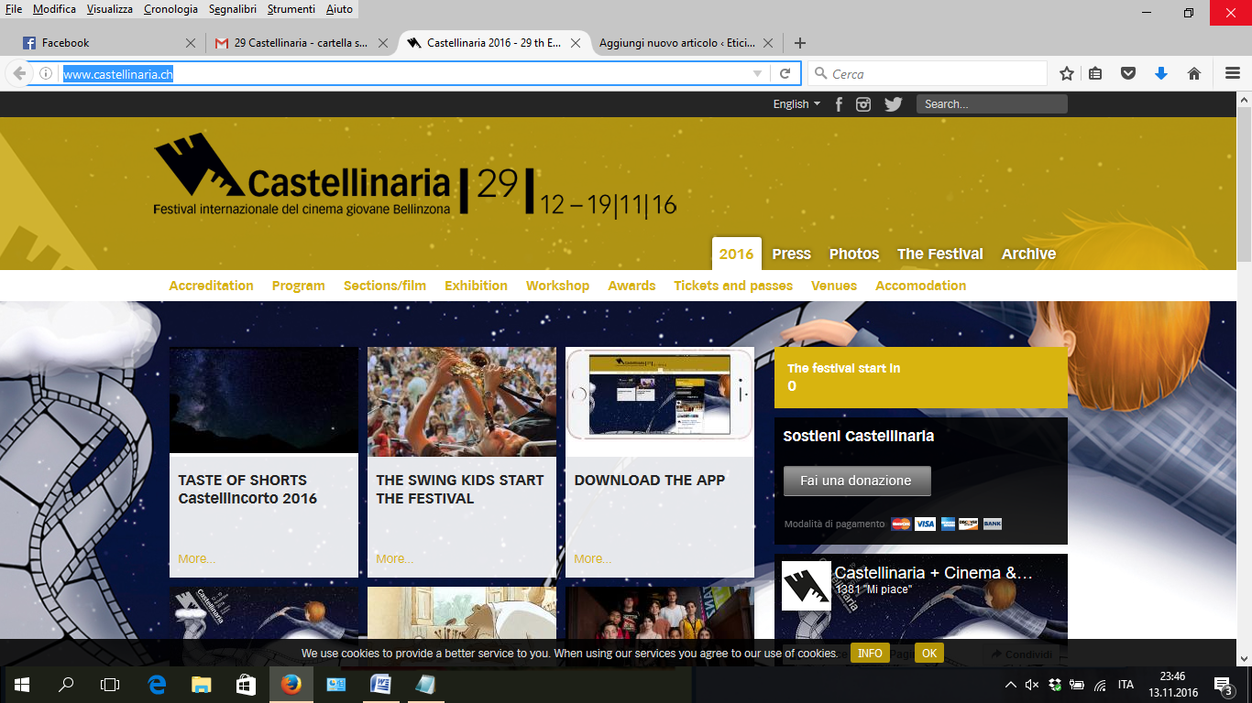Viewport: 1252px width, 703px height.
Task: Open Task View on the taskbar
Action: 110,684
